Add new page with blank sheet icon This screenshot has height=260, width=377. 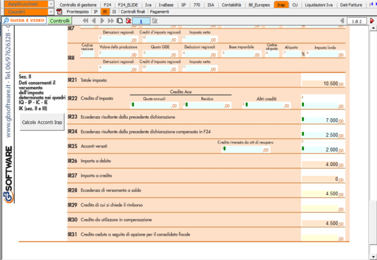coord(120,21)
